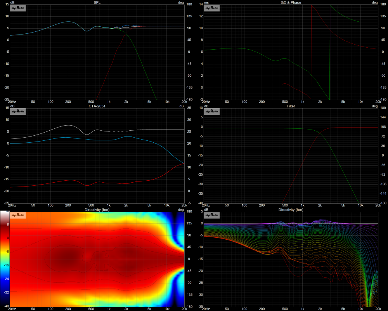The image size is (388, 311).
Task: Click the Directivity (hor) title above line chart
Action: (x=291, y=209)
